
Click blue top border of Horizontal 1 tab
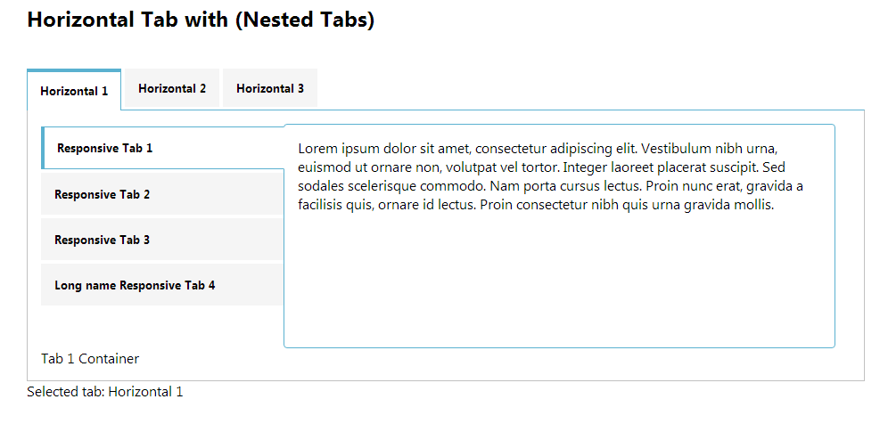(x=74, y=70)
